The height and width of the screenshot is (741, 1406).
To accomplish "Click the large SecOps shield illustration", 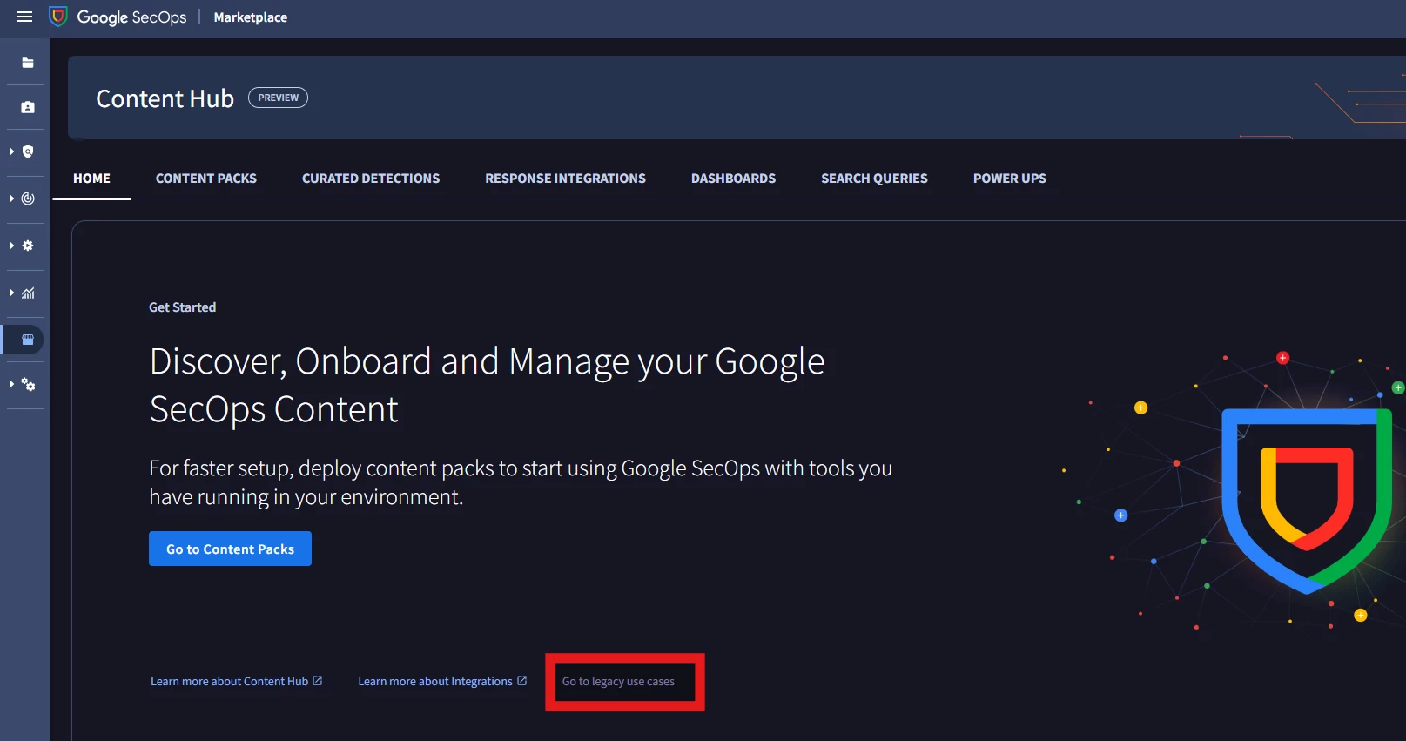I will click(1306, 501).
